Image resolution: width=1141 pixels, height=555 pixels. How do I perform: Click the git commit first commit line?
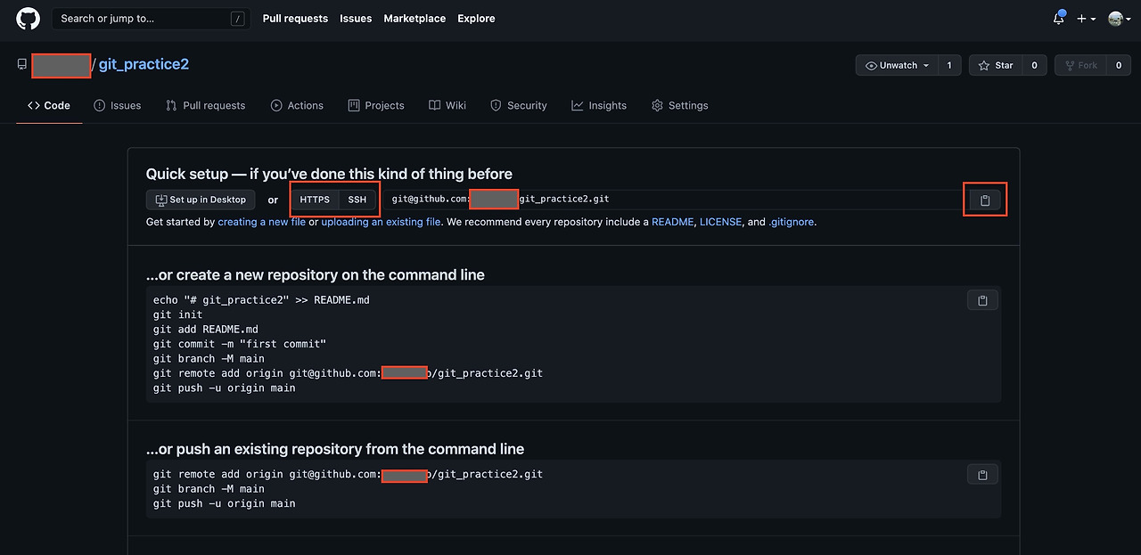coord(240,344)
